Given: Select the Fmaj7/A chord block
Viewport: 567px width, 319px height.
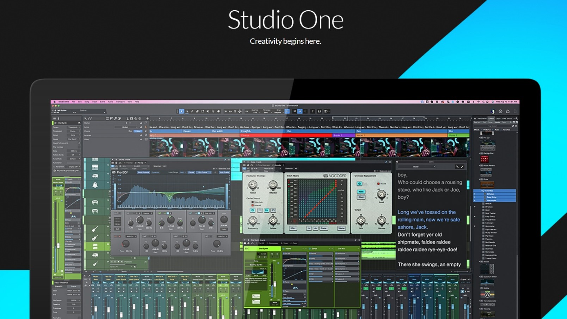Looking at the screenshot, I should click(263, 131).
